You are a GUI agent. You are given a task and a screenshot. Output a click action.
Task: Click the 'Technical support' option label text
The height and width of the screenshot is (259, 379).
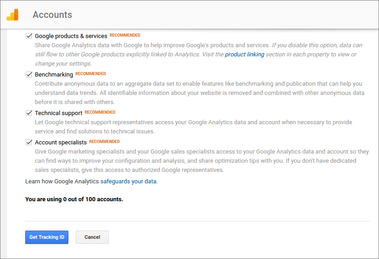[x=59, y=113]
